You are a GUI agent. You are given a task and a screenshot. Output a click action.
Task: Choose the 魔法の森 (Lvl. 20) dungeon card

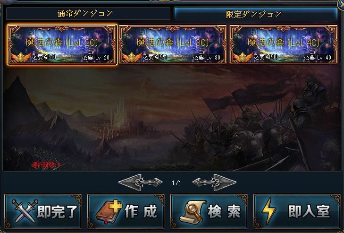[62, 44]
